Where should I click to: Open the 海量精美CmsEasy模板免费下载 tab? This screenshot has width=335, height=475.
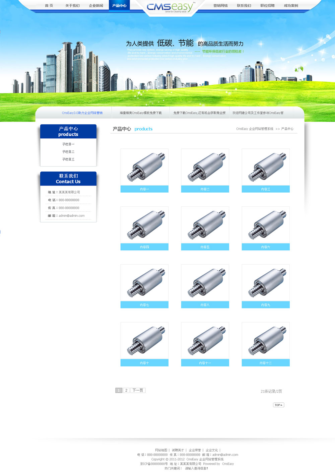point(141,113)
